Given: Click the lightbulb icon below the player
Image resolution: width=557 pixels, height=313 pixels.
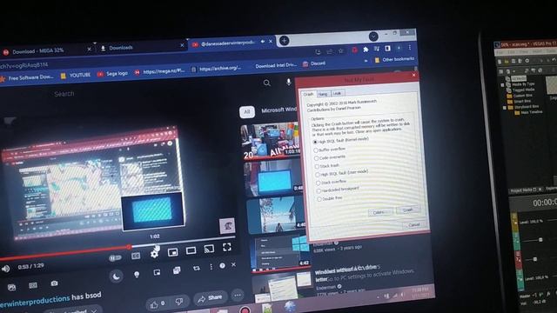Looking at the screenshot, I should [x=137, y=275].
